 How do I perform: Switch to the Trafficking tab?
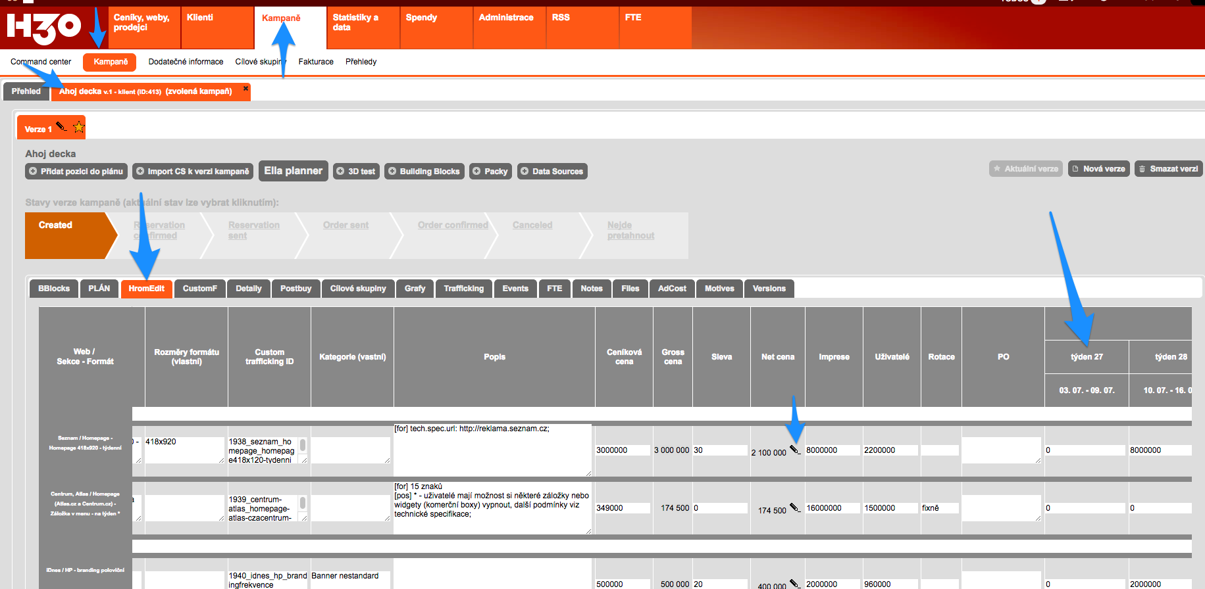click(463, 289)
